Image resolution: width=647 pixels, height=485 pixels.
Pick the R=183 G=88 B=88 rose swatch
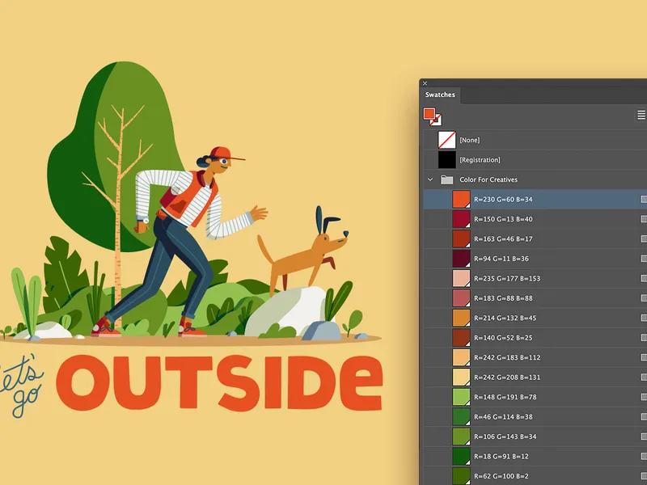point(461,298)
